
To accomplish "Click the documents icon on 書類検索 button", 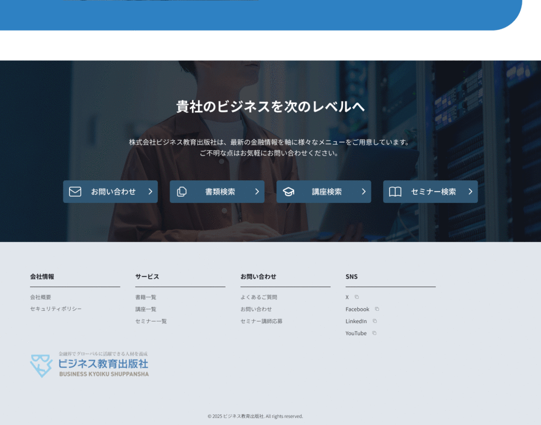I will [182, 191].
